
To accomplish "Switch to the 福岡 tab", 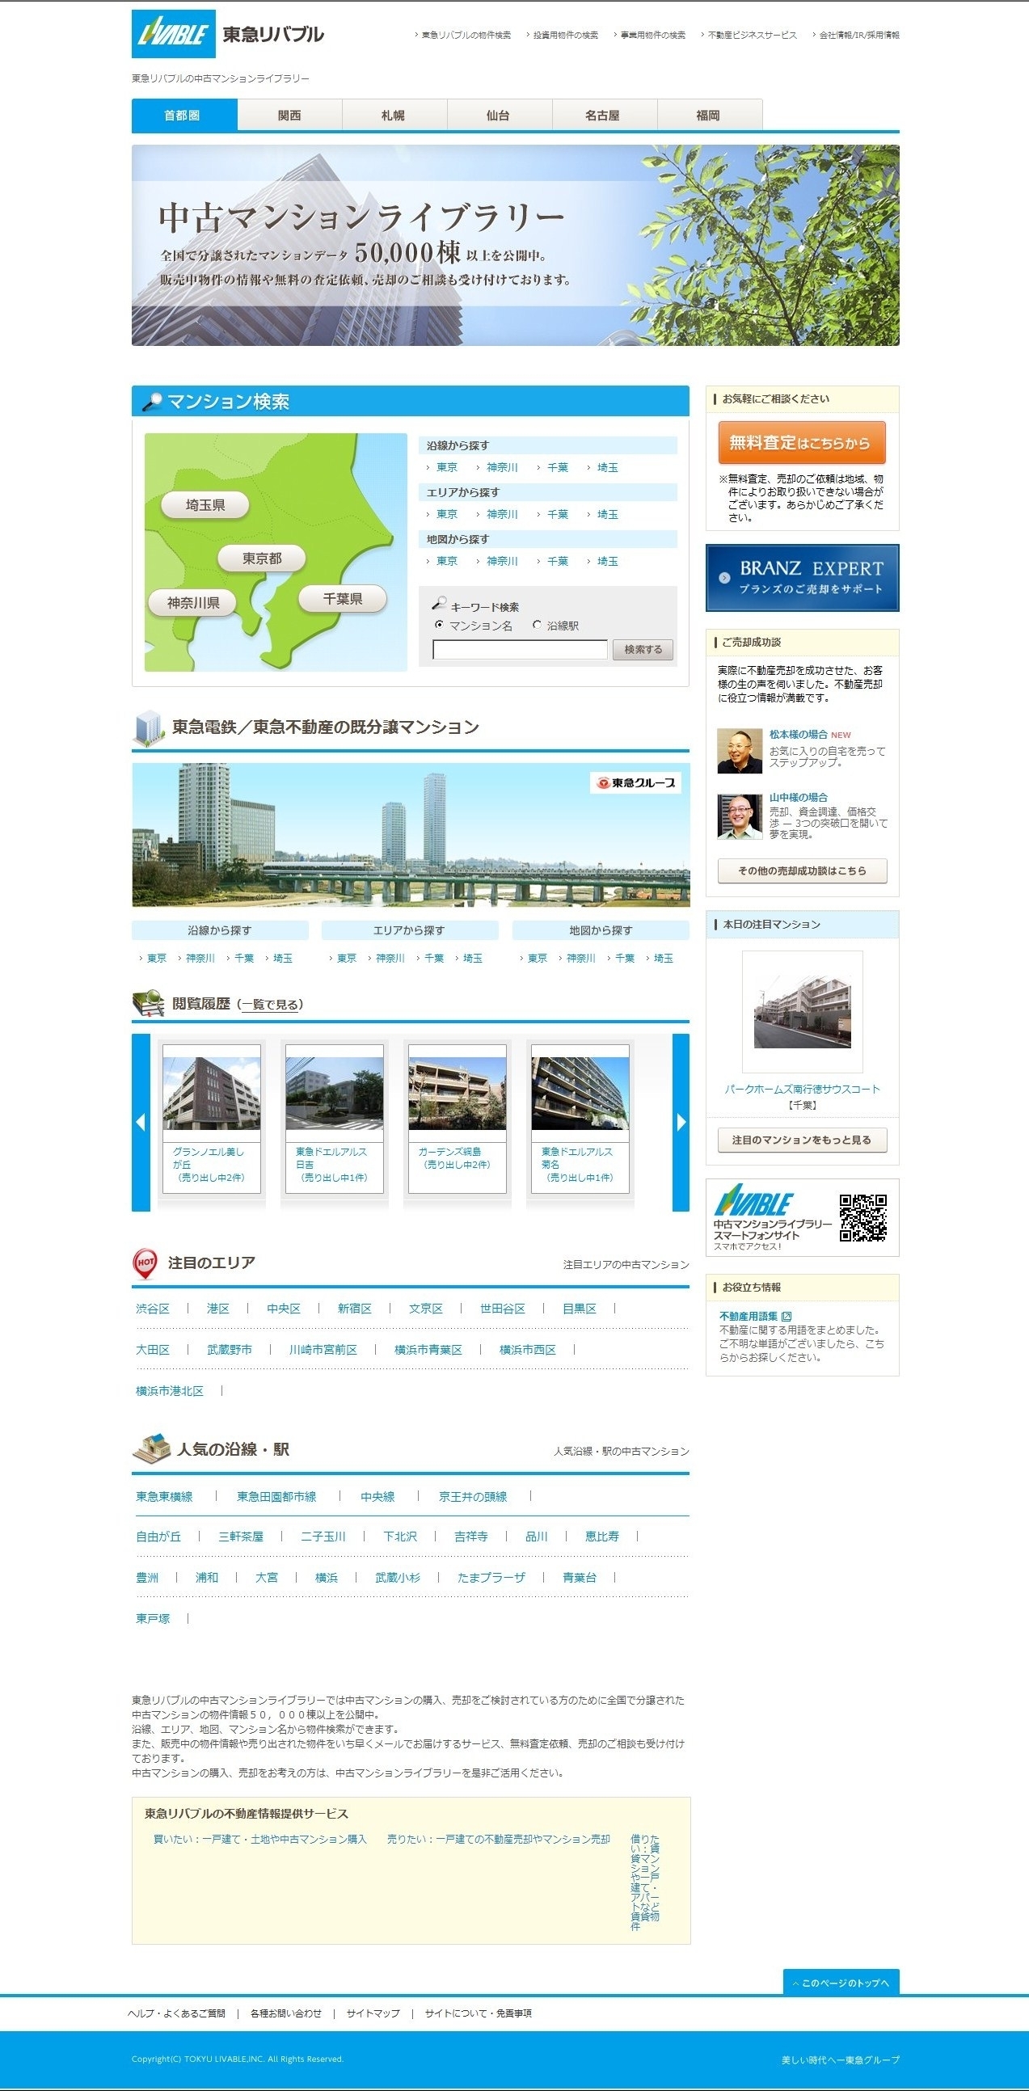I will point(709,116).
